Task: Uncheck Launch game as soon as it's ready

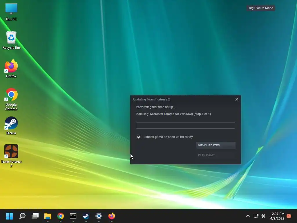Action: 139,137
